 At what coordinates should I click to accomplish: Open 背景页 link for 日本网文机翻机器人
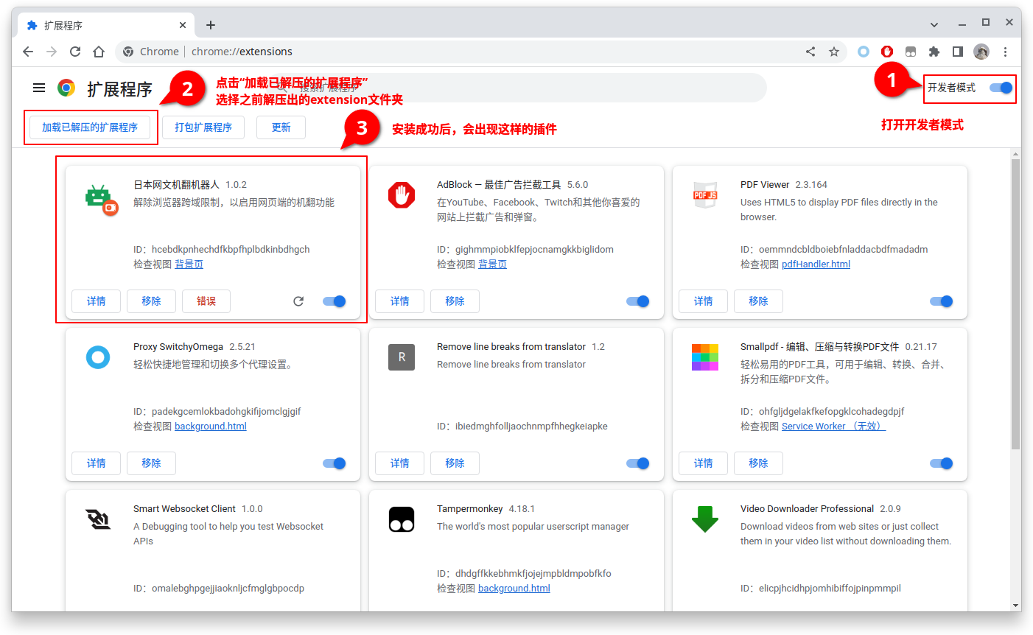tap(189, 264)
